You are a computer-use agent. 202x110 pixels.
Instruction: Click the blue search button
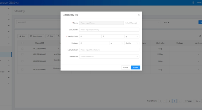coord(200,22)
